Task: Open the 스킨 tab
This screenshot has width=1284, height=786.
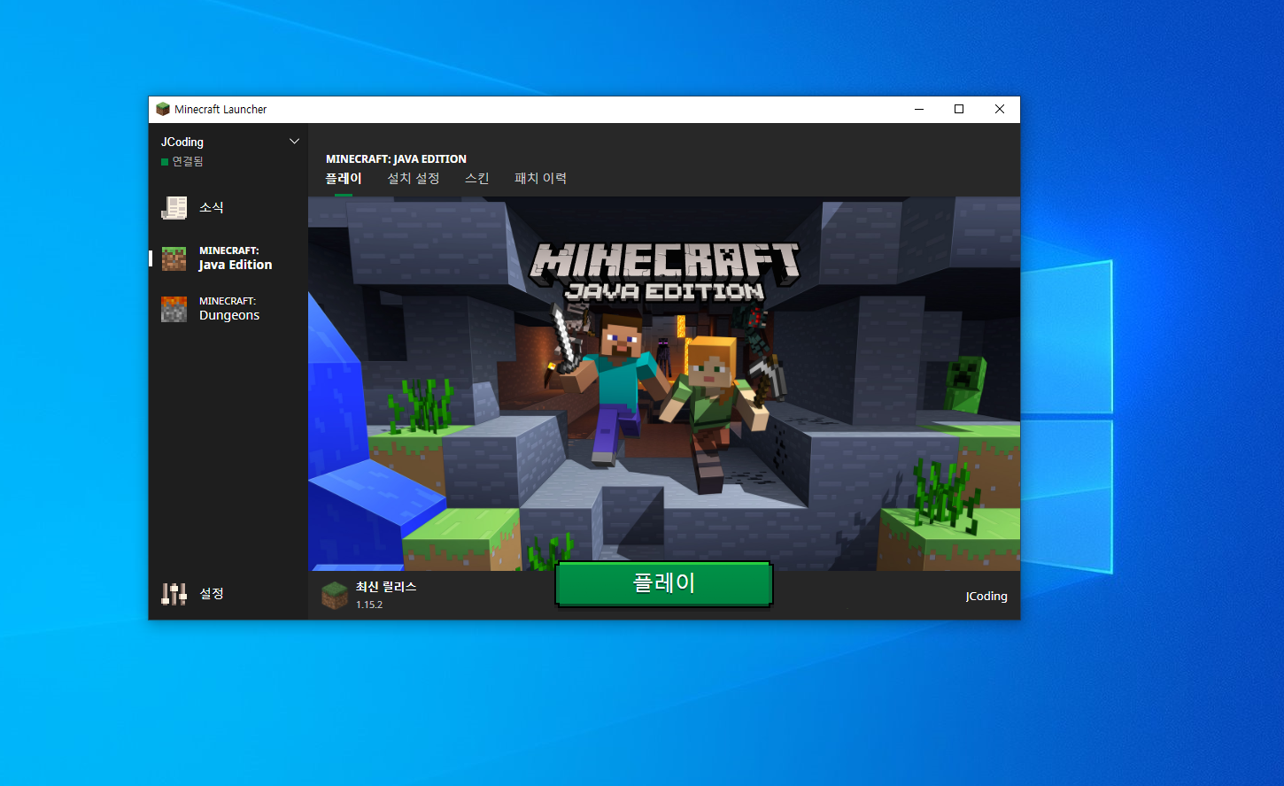Action: coord(477,179)
